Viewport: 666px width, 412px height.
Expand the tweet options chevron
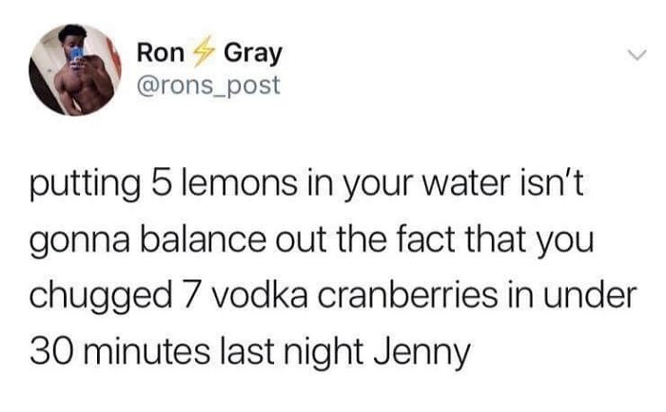coord(637,55)
